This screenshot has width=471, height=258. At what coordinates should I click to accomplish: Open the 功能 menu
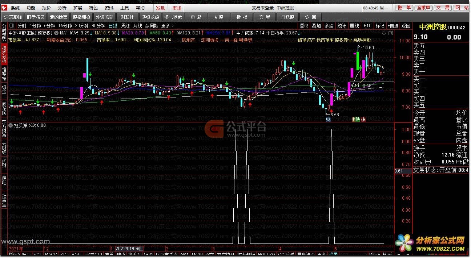click(31, 8)
